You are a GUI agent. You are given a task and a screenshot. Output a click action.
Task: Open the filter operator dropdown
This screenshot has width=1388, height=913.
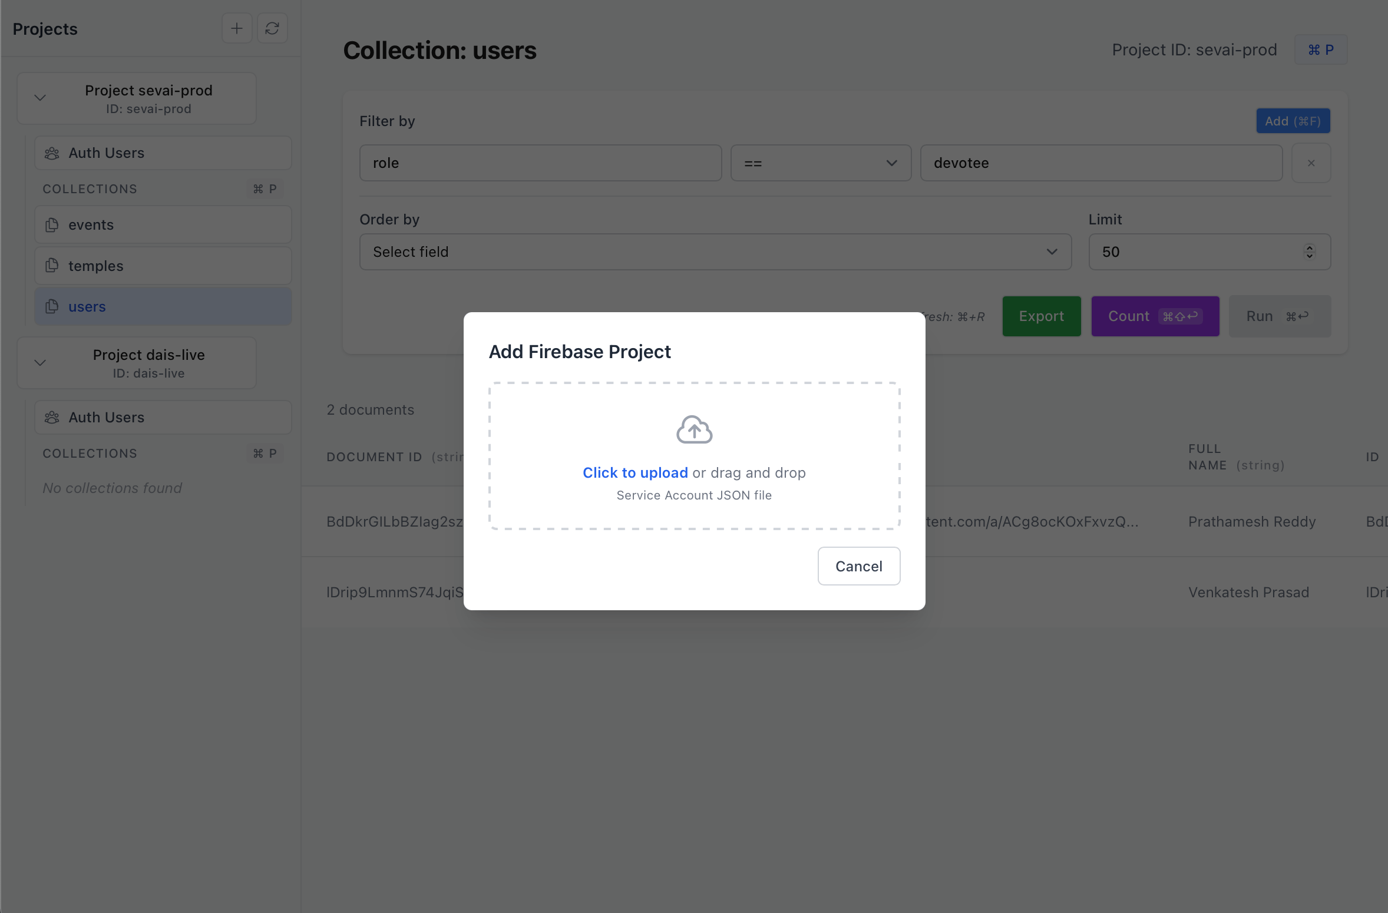click(820, 163)
